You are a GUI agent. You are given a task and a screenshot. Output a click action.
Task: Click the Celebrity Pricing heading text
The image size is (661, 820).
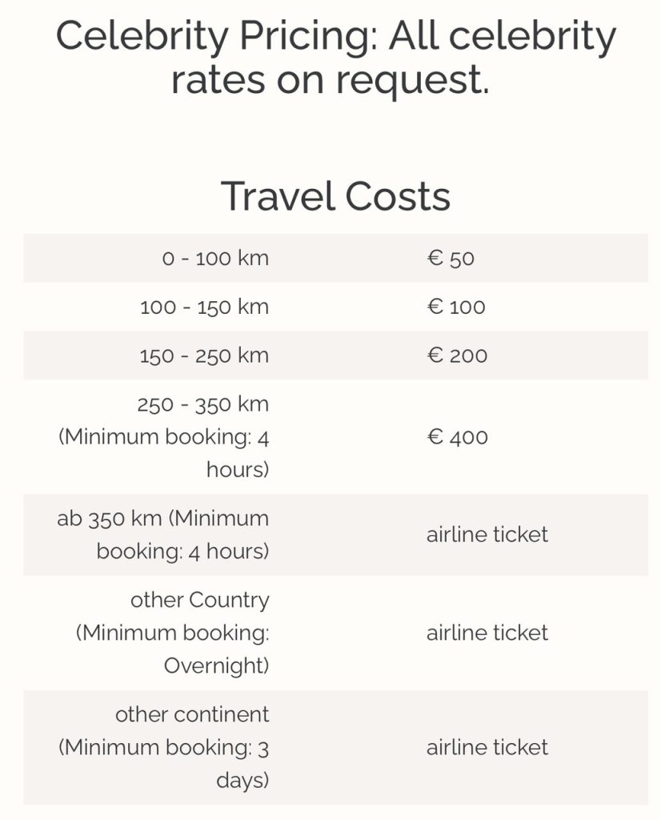[x=336, y=37]
